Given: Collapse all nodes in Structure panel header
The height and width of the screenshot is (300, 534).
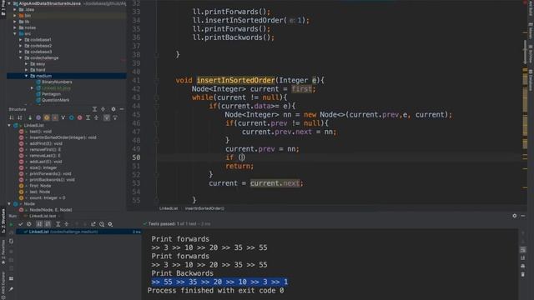Looking at the screenshot, I should click(x=103, y=109).
